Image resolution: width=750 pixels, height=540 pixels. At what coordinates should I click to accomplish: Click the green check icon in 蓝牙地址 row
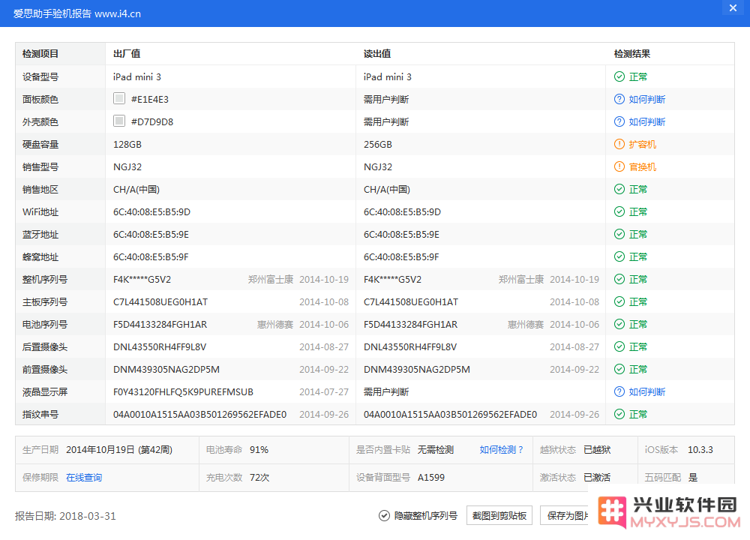619,234
